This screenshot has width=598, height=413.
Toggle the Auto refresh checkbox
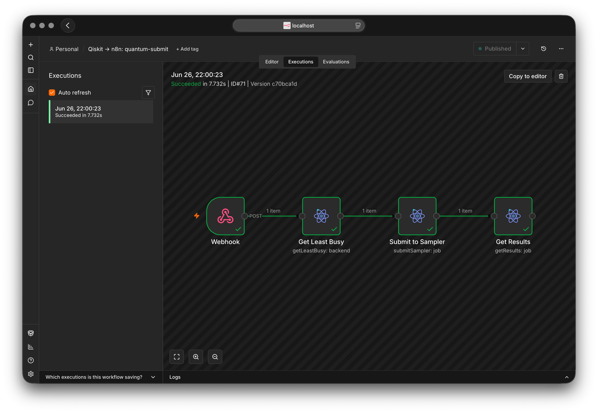point(52,93)
